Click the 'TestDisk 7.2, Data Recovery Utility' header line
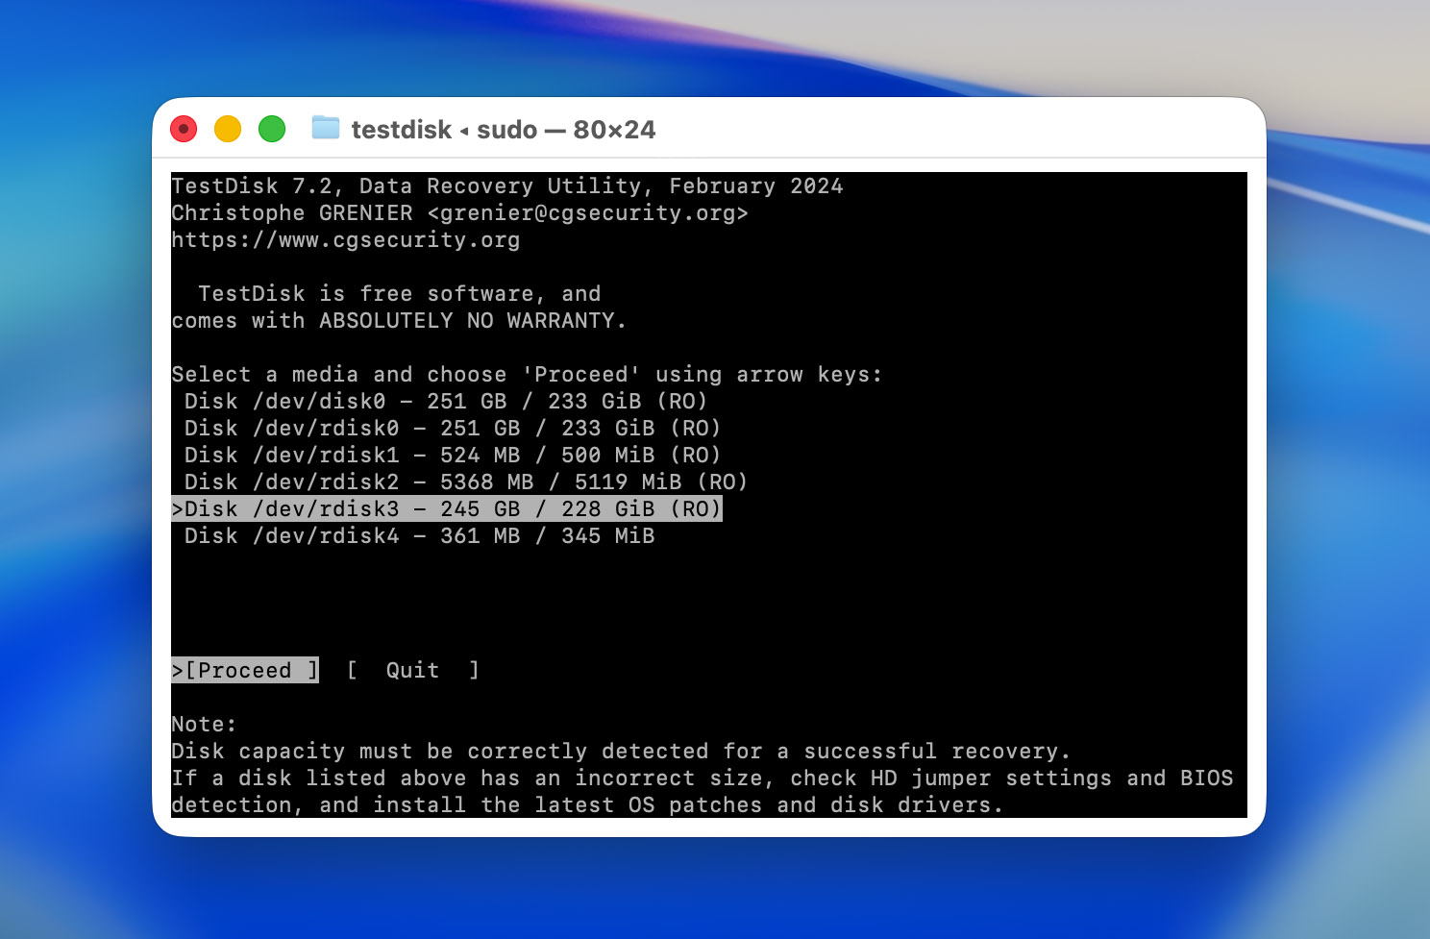Screen dimensions: 1430x939 [507, 185]
